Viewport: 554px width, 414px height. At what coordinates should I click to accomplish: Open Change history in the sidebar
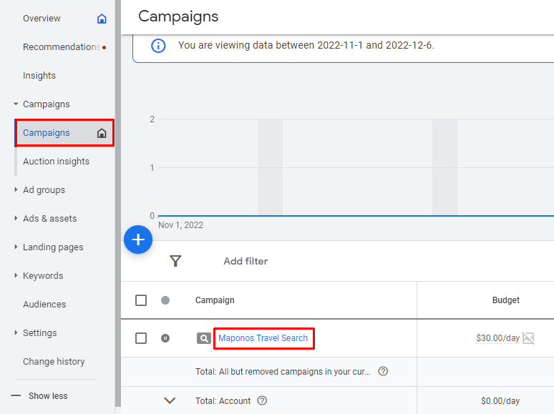(x=54, y=361)
